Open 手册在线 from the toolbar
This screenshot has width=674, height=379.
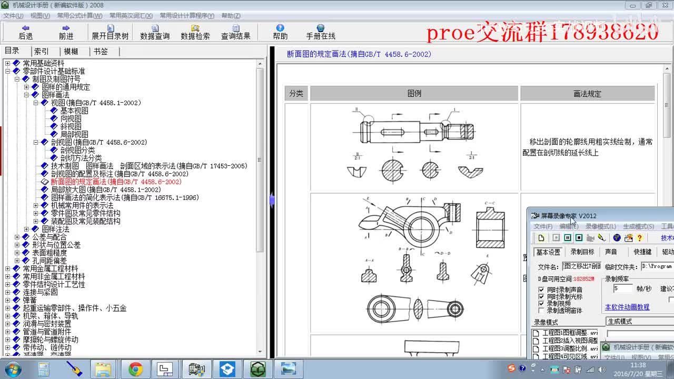click(321, 32)
